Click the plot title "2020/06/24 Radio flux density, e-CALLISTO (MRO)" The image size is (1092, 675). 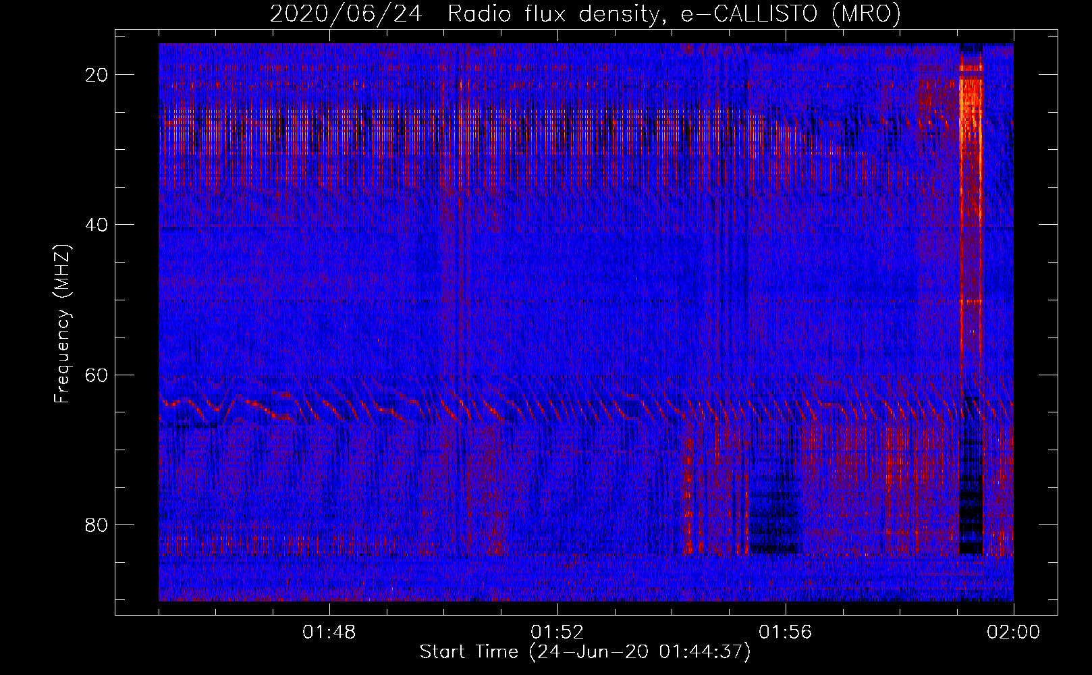click(x=585, y=13)
